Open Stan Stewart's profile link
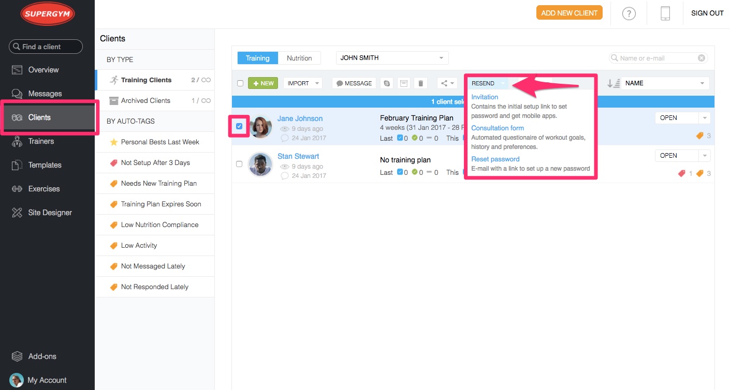The image size is (730, 390). [x=298, y=156]
